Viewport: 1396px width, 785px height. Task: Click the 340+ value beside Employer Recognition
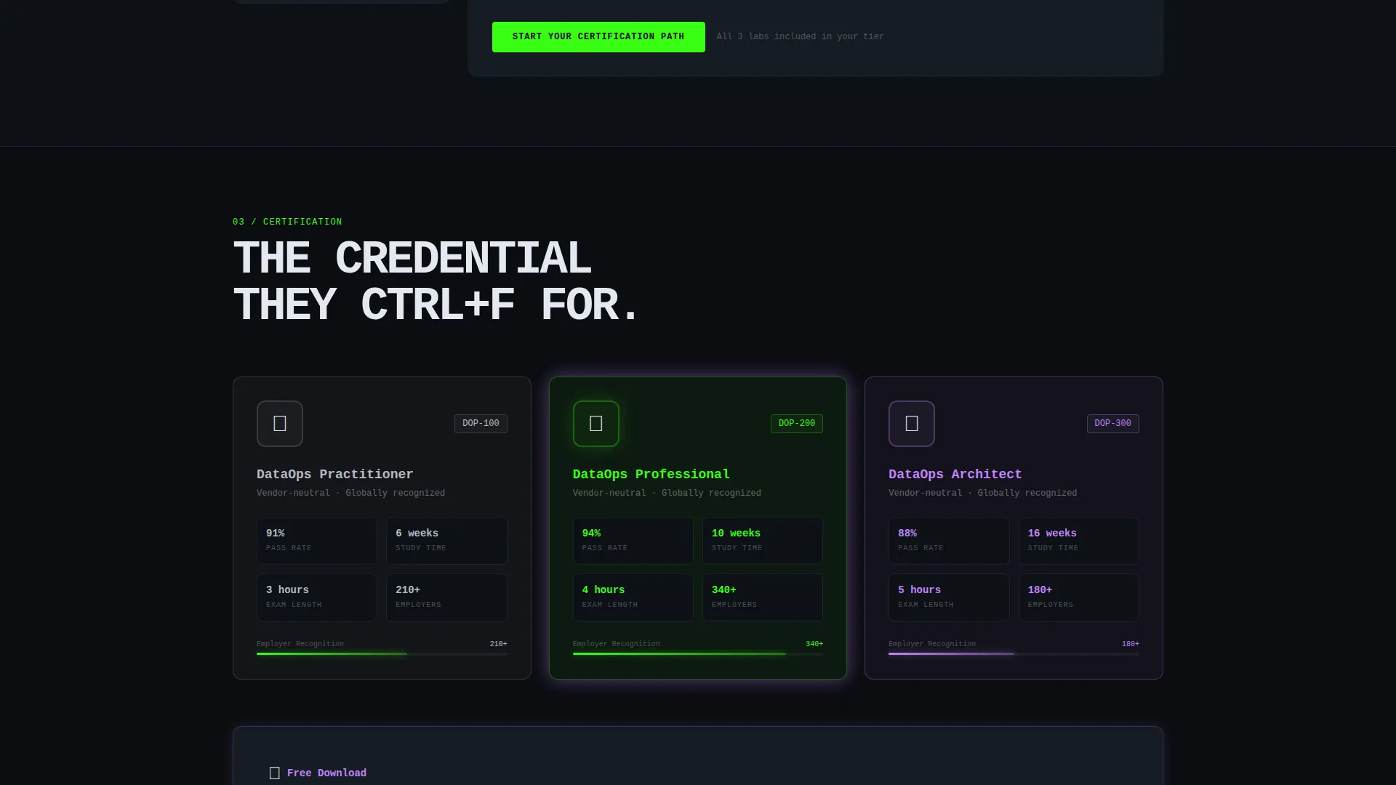point(814,644)
